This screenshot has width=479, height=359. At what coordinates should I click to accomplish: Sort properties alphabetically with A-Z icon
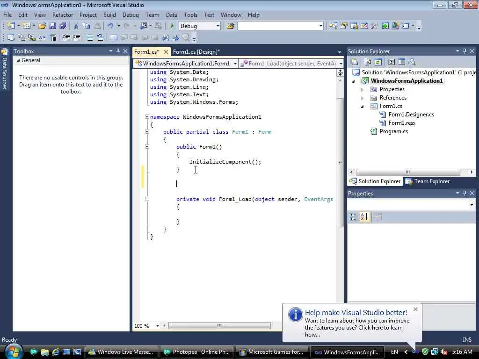click(364, 217)
